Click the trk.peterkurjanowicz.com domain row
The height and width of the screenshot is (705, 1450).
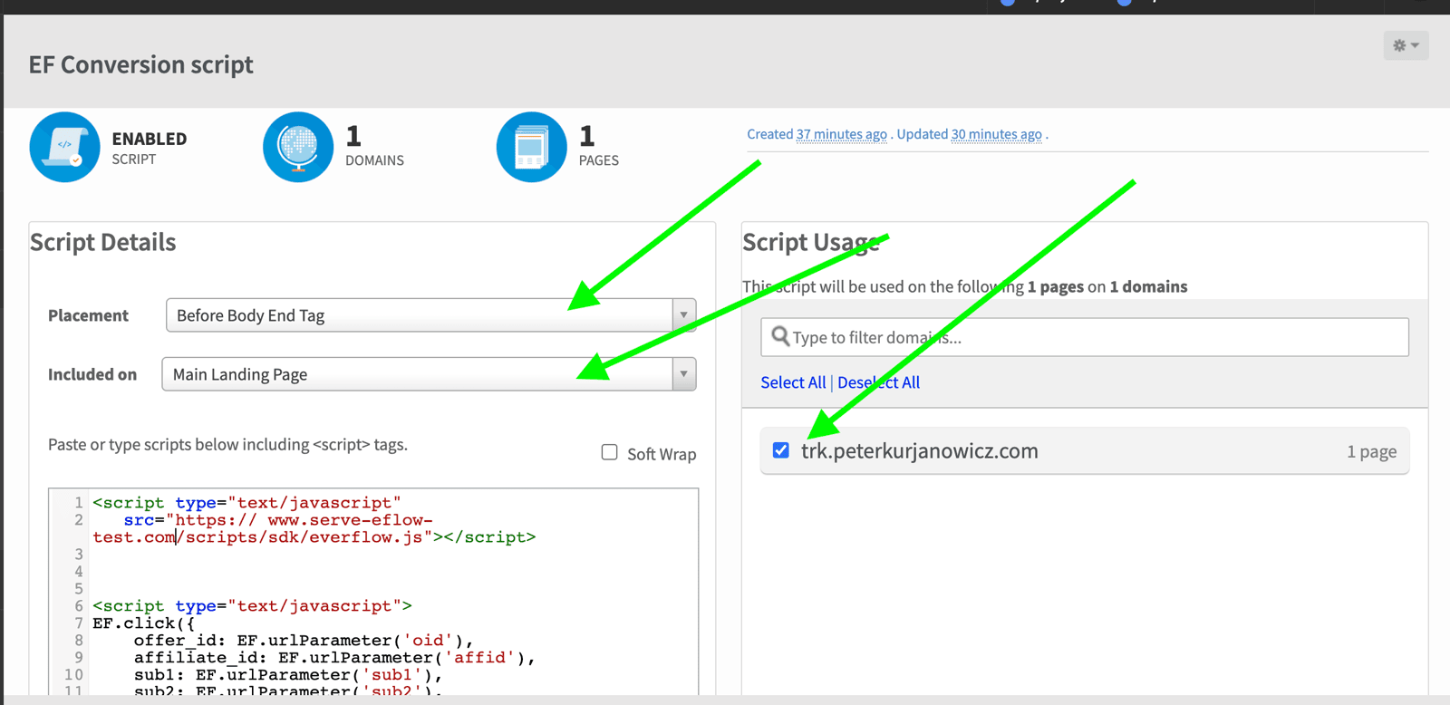(x=1085, y=450)
